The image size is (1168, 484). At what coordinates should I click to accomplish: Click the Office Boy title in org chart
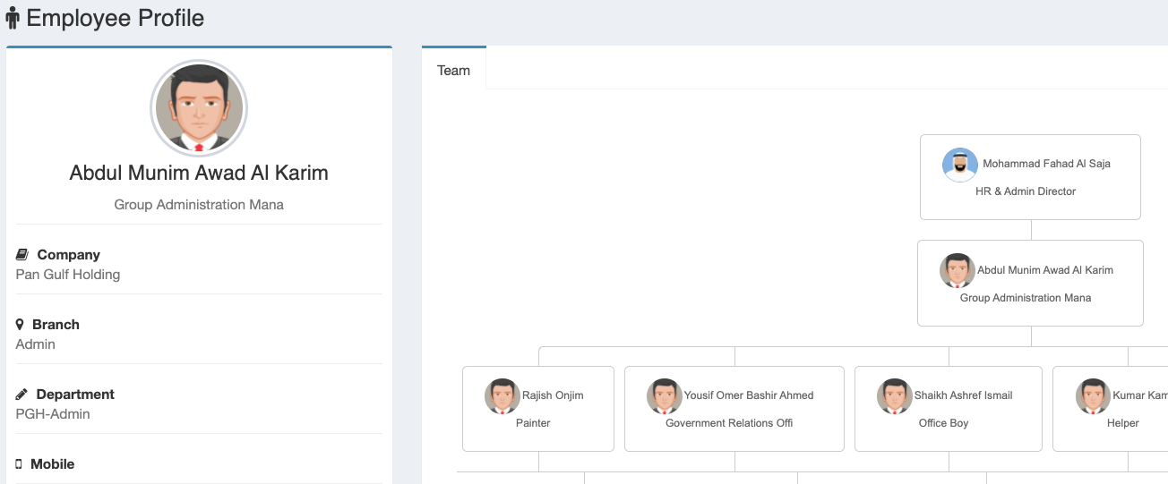coord(943,423)
